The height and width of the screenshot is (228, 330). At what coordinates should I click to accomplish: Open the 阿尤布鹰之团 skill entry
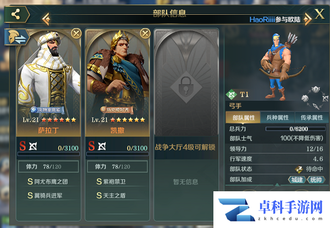47,181
